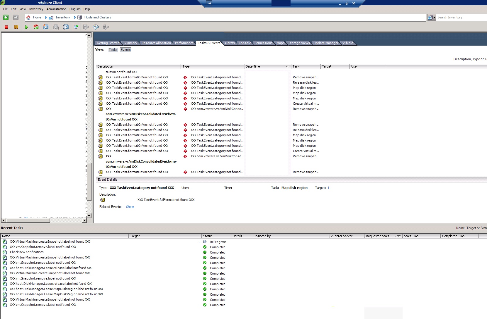The height and width of the screenshot is (319, 487).
Task: Click the floppy drive connect icon
Action: (x=86, y=27)
